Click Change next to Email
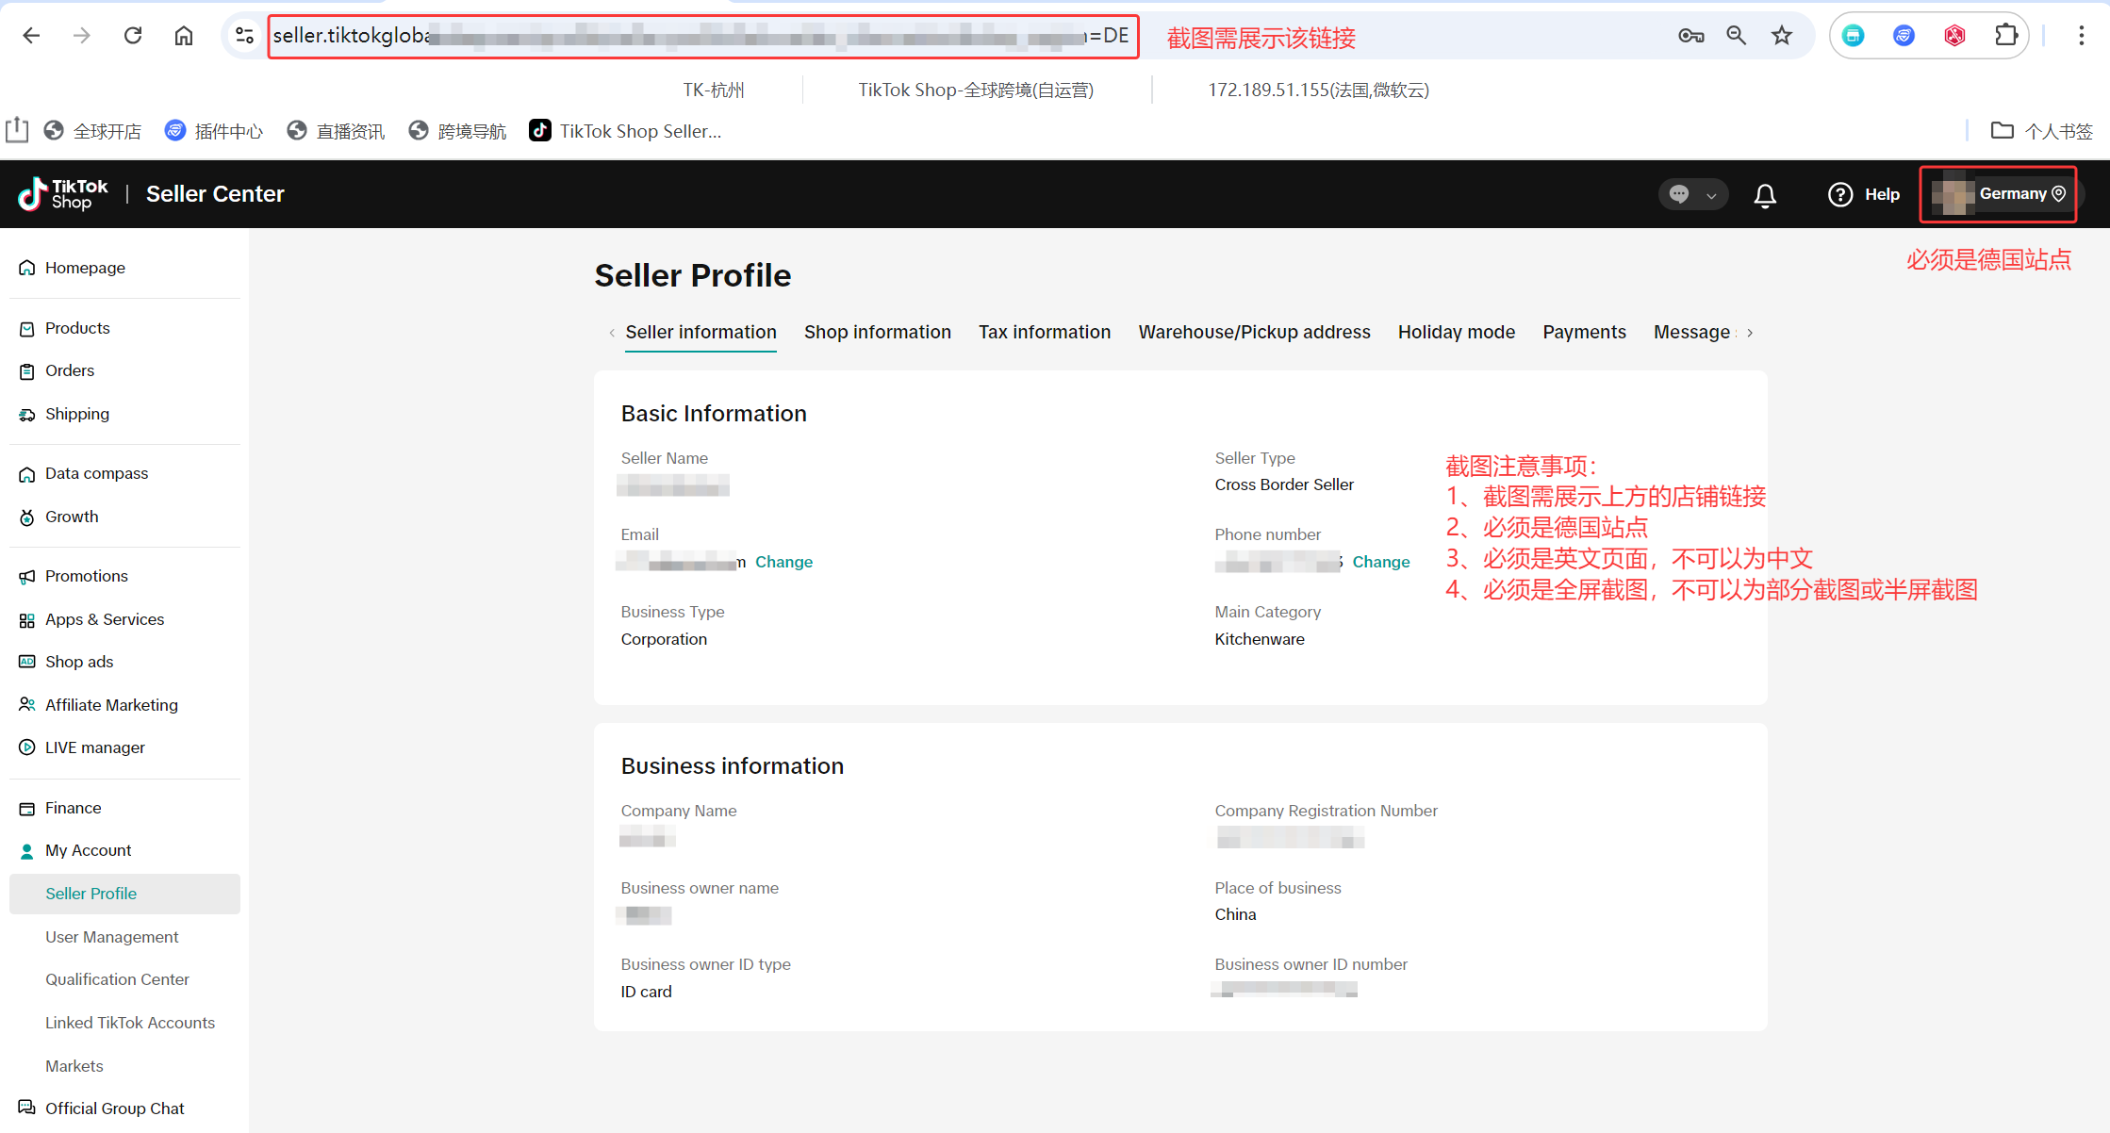 (x=783, y=562)
